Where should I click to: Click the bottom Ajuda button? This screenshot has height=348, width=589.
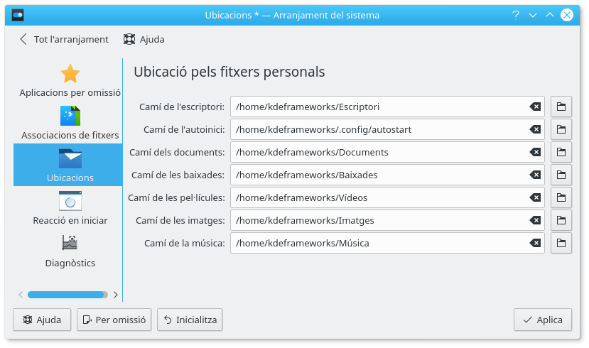coord(42,320)
